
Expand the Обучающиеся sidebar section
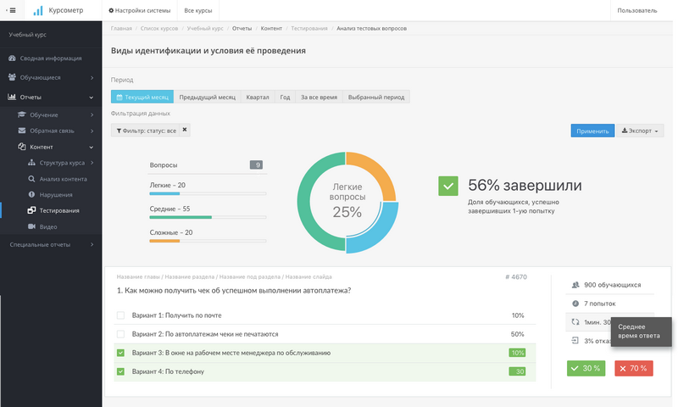(92, 78)
